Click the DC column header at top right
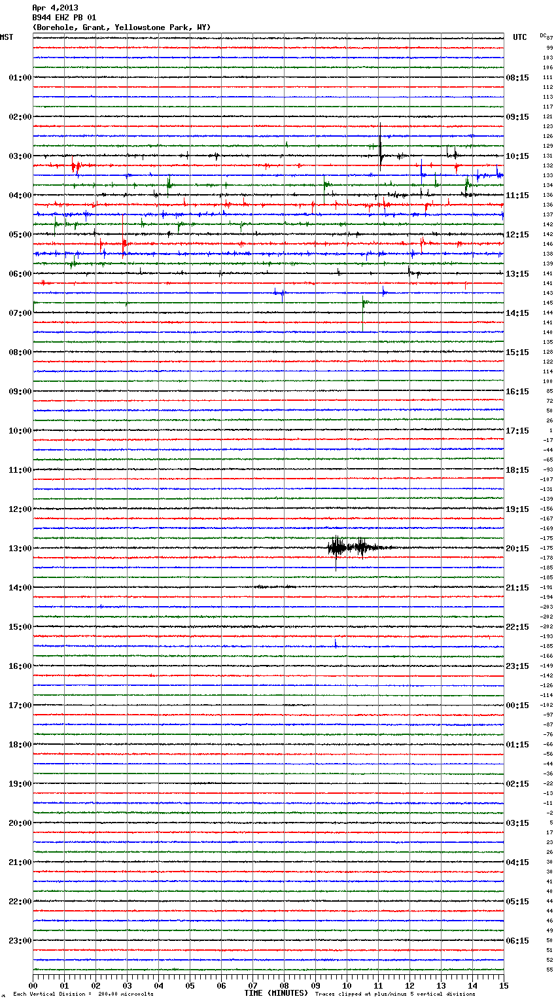Screen dimensions: 556x1003 pos(543,35)
